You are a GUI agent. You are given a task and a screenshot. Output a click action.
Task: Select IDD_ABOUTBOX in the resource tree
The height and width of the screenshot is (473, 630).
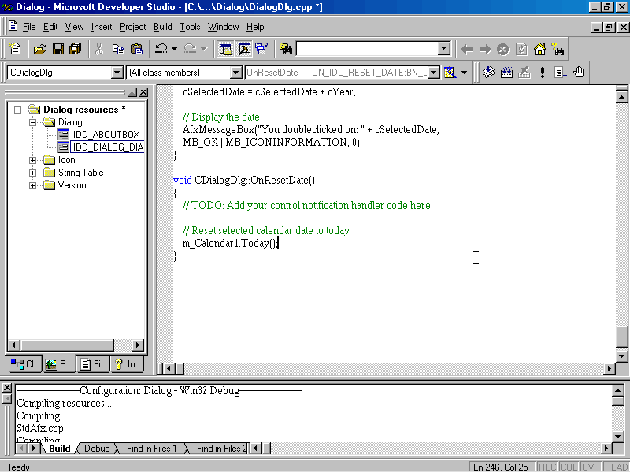106,134
